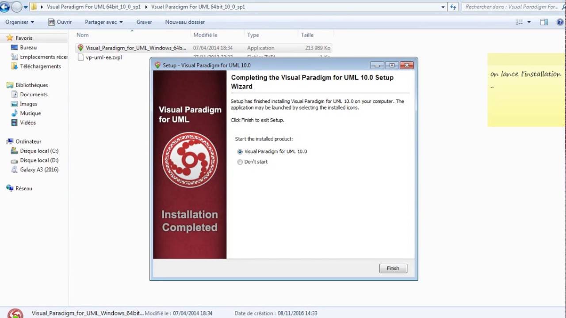
Task: Click the Explorer back navigation arrow
Action: [5, 7]
